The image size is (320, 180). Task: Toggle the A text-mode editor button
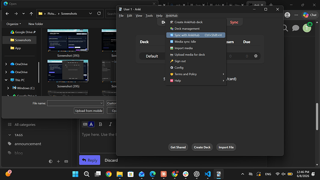(x=91, y=124)
